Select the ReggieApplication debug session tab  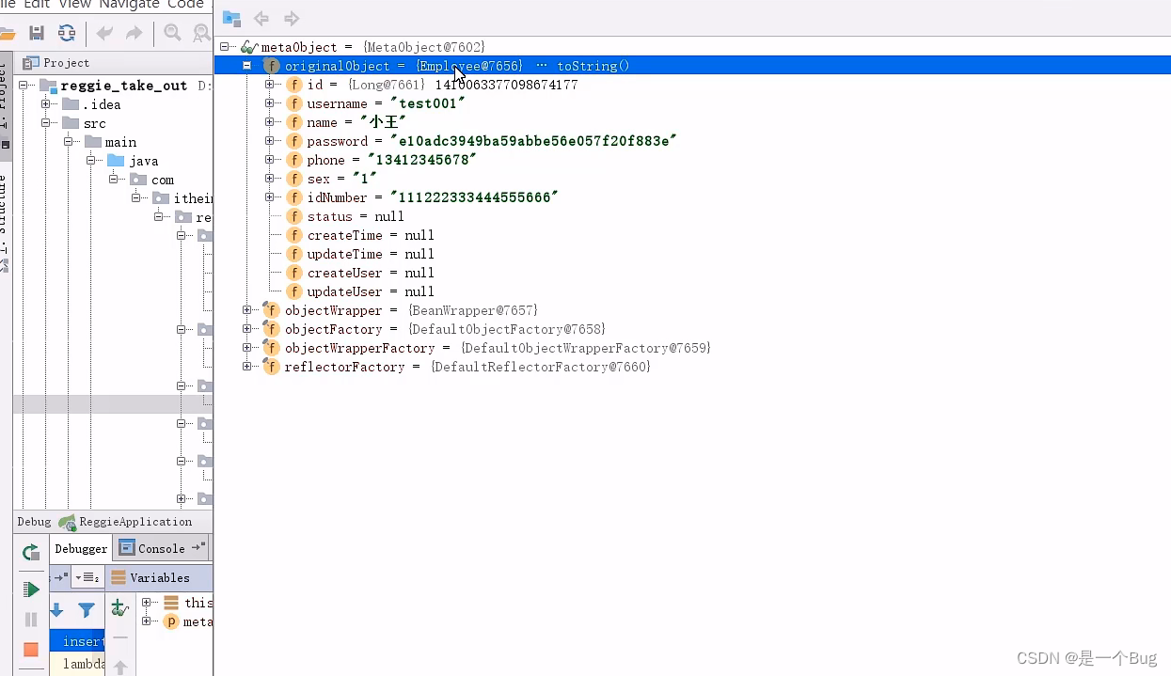pyautogui.click(x=124, y=522)
